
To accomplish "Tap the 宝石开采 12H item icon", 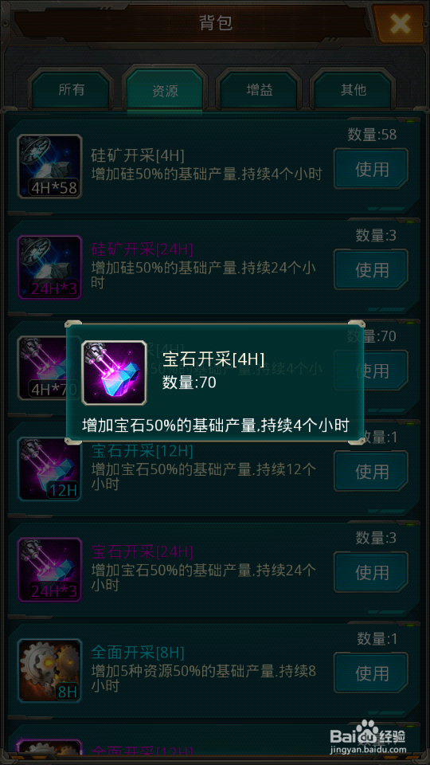I will (x=49, y=469).
